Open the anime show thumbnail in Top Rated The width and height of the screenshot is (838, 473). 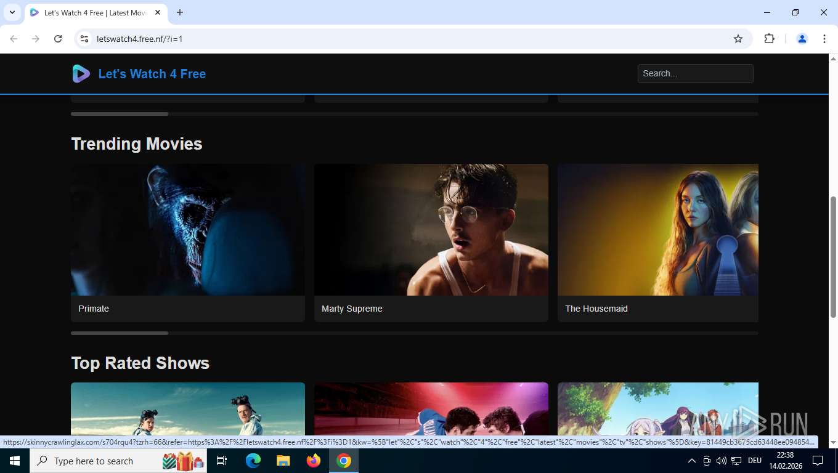point(658,409)
